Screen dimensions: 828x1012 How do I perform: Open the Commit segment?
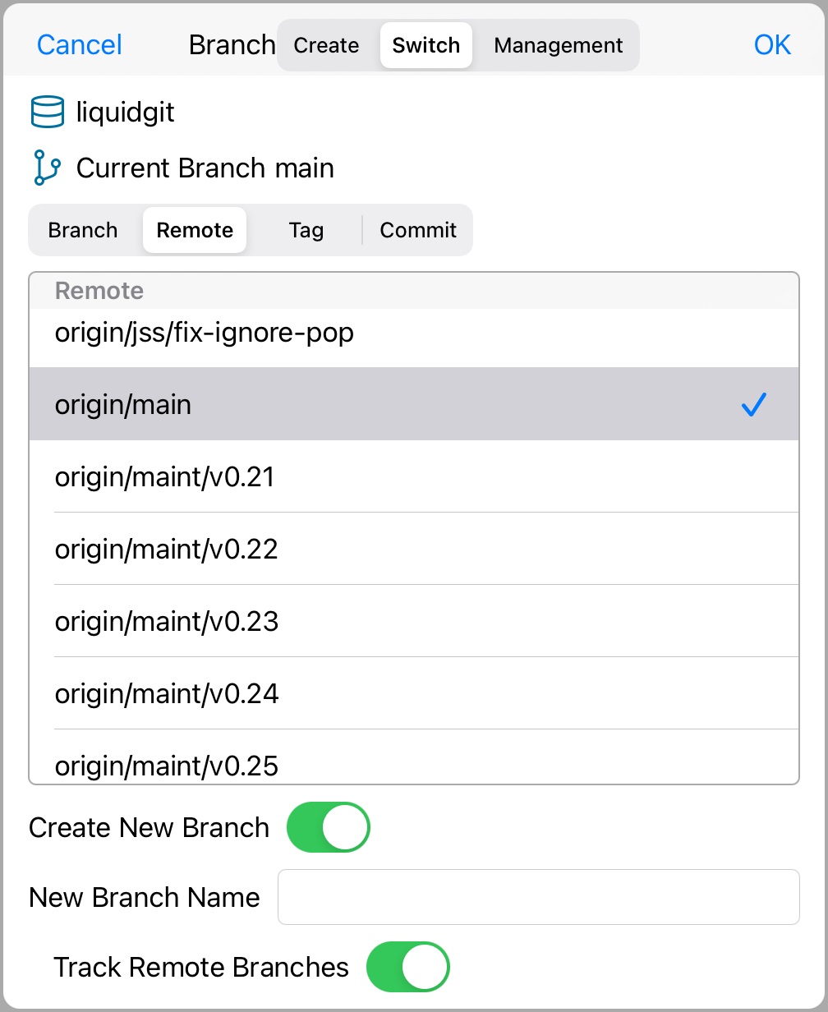pyautogui.click(x=417, y=230)
